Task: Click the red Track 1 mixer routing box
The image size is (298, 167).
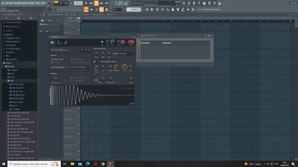Action: click(x=131, y=42)
